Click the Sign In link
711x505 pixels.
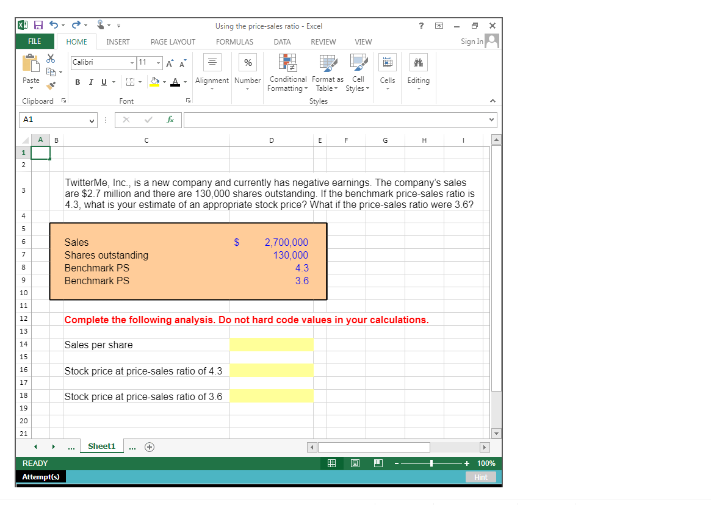472,41
